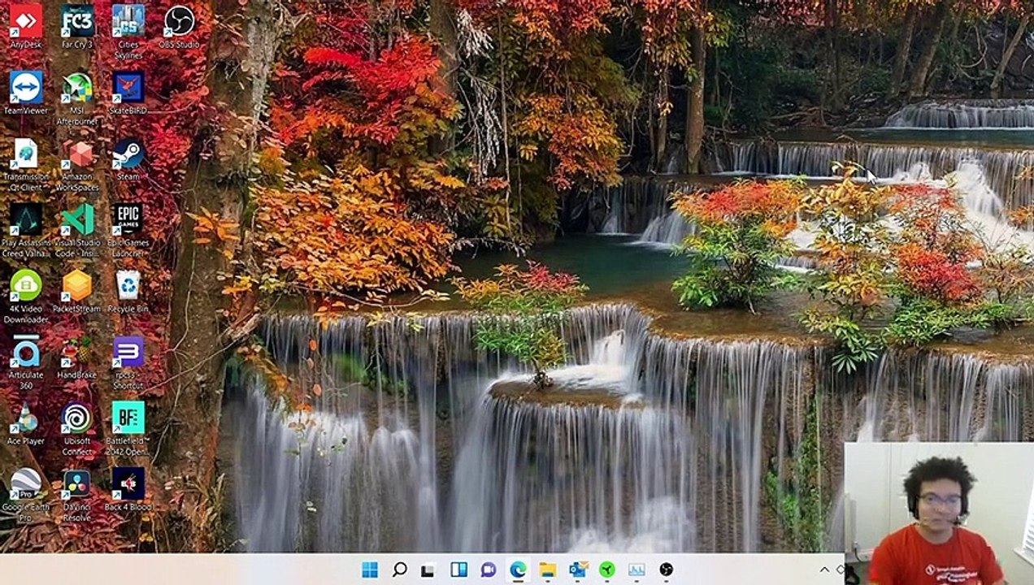
Task: Click the DaVinci Resolve shortcut
Action: (77, 494)
